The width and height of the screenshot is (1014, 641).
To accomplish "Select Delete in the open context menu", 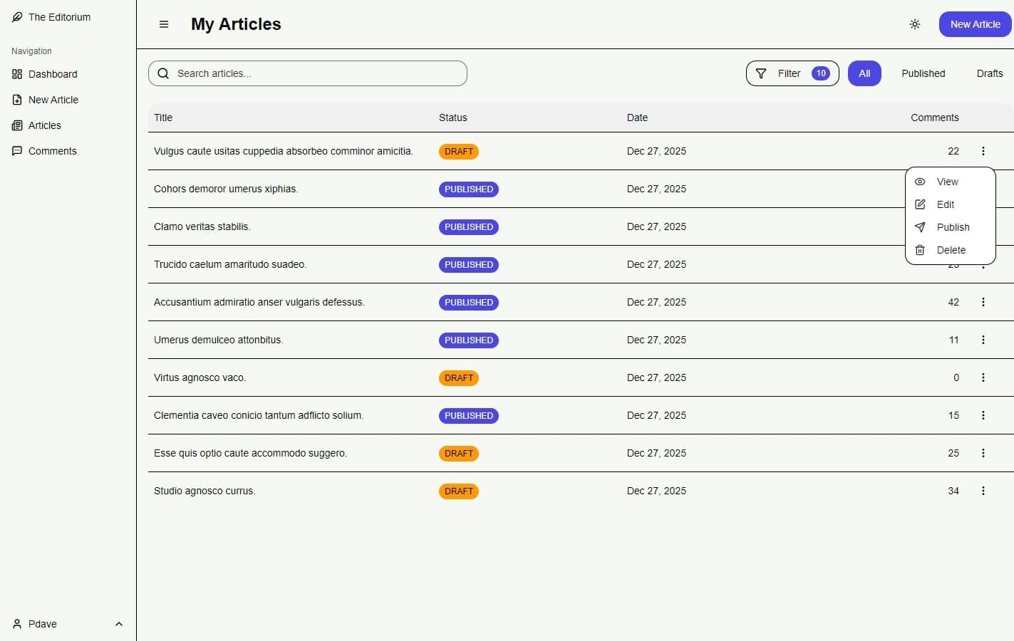I will click(x=951, y=250).
